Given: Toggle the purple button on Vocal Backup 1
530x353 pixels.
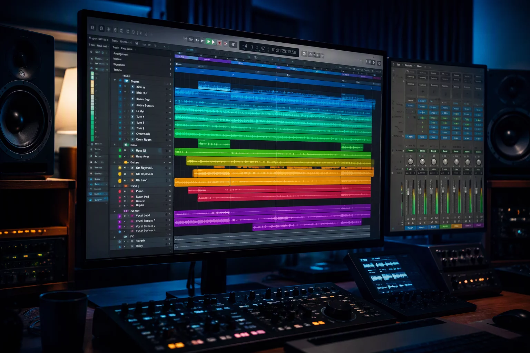Looking at the screenshot, I should pyautogui.click(x=120, y=221).
